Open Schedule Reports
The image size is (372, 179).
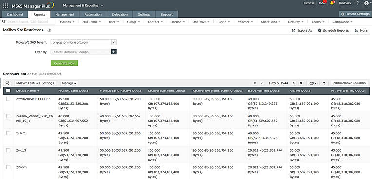(x=334, y=30)
